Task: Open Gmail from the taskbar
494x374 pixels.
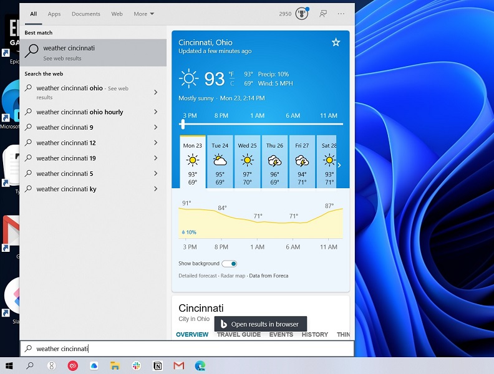Action: [178, 365]
